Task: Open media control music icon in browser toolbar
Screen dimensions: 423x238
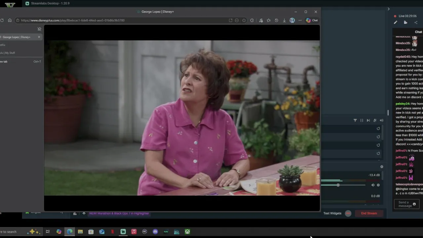Action: [x=261, y=20]
